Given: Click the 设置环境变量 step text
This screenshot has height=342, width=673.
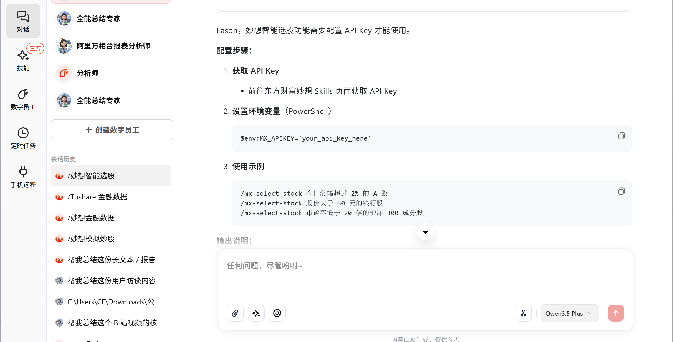Looking at the screenshot, I should (x=256, y=111).
